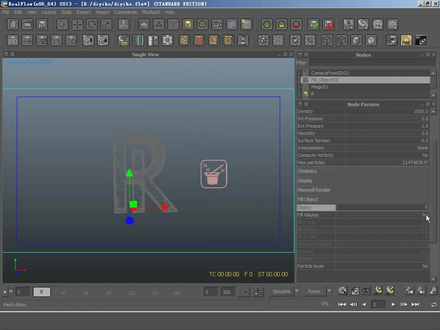
Task: Click the green mesh blob icon
Action: click(x=202, y=24)
